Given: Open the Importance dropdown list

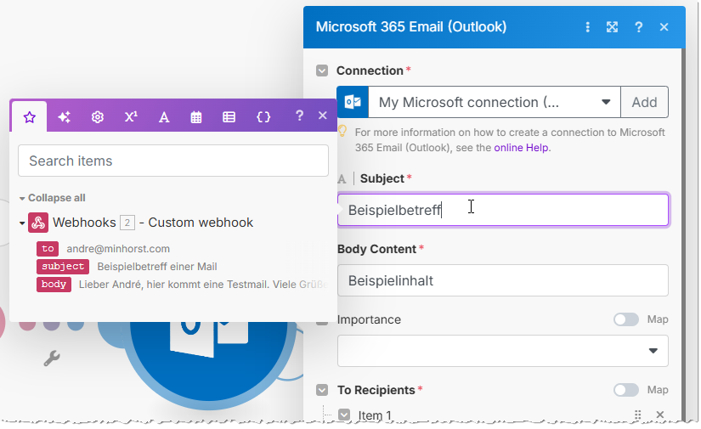Looking at the screenshot, I should pos(502,350).
